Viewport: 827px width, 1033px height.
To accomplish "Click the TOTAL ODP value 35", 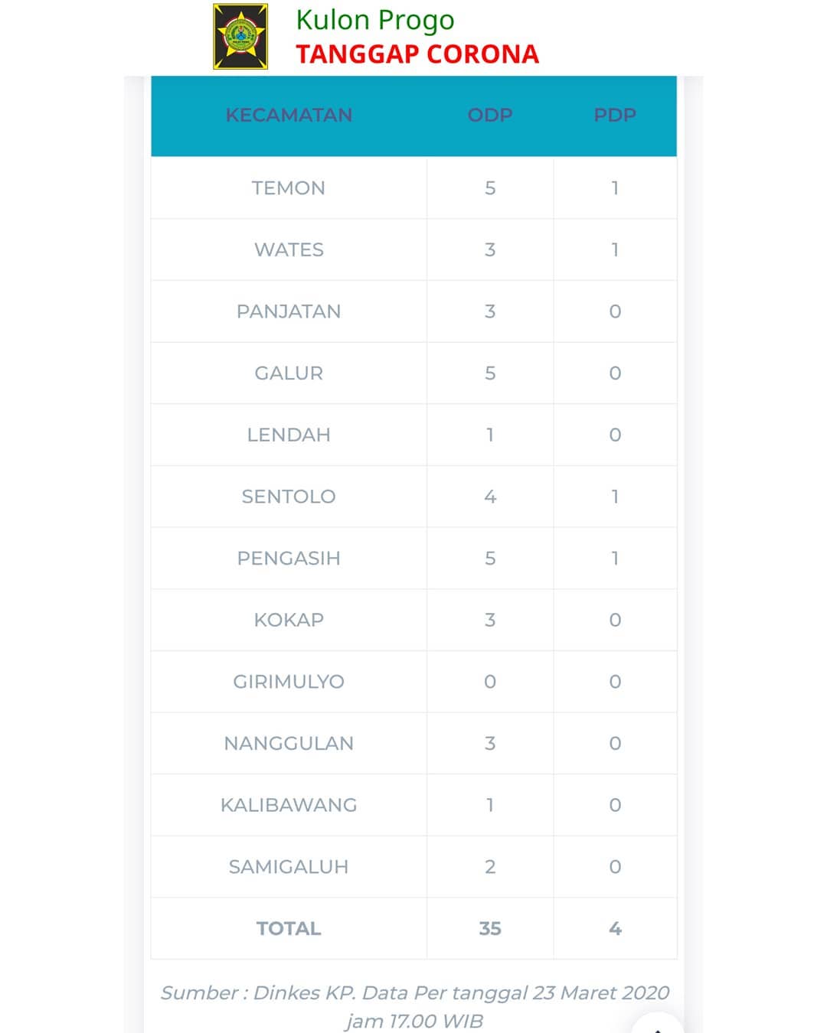I will 490,928.
